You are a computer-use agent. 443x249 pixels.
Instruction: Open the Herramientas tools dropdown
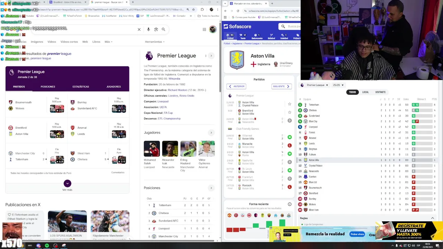click(155, 42)
